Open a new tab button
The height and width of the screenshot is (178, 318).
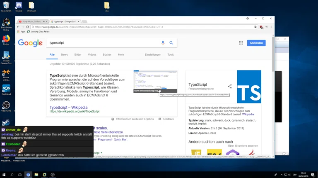click(84, 21)
